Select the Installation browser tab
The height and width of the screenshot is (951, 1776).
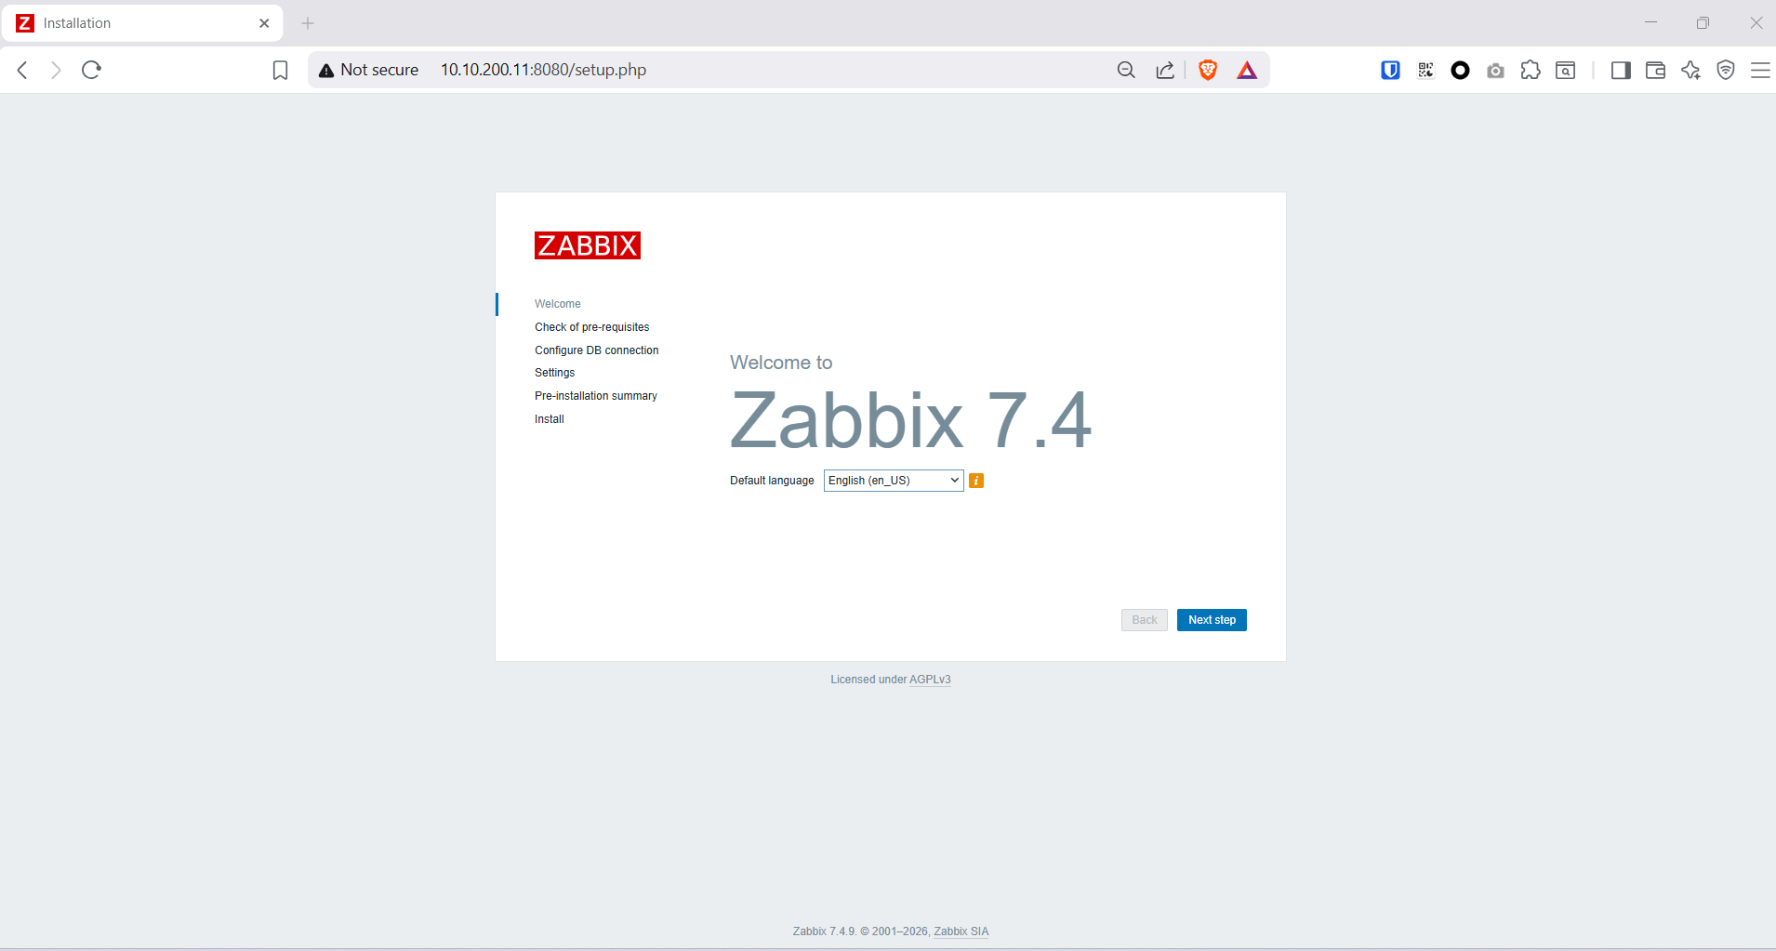[x=139, y=23]
